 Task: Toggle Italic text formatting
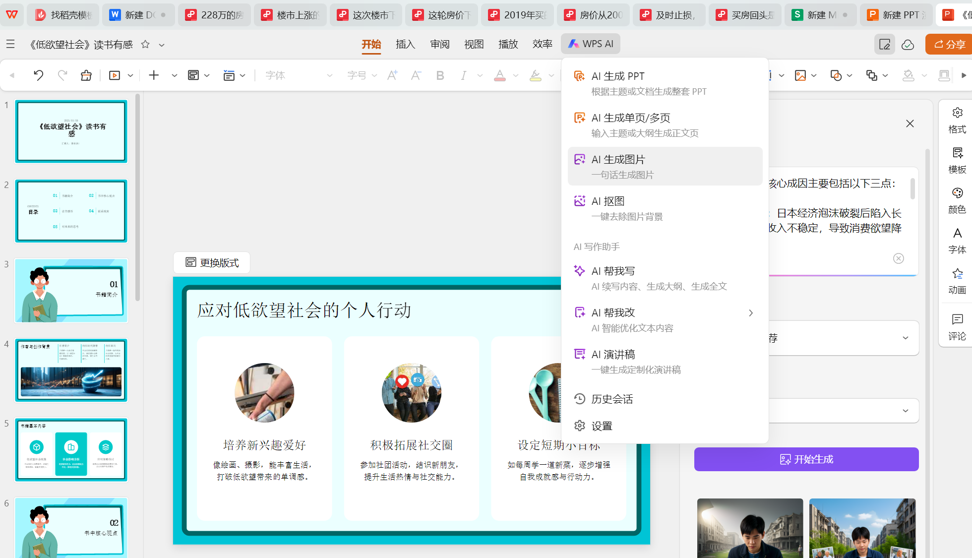tap(463, 75)
